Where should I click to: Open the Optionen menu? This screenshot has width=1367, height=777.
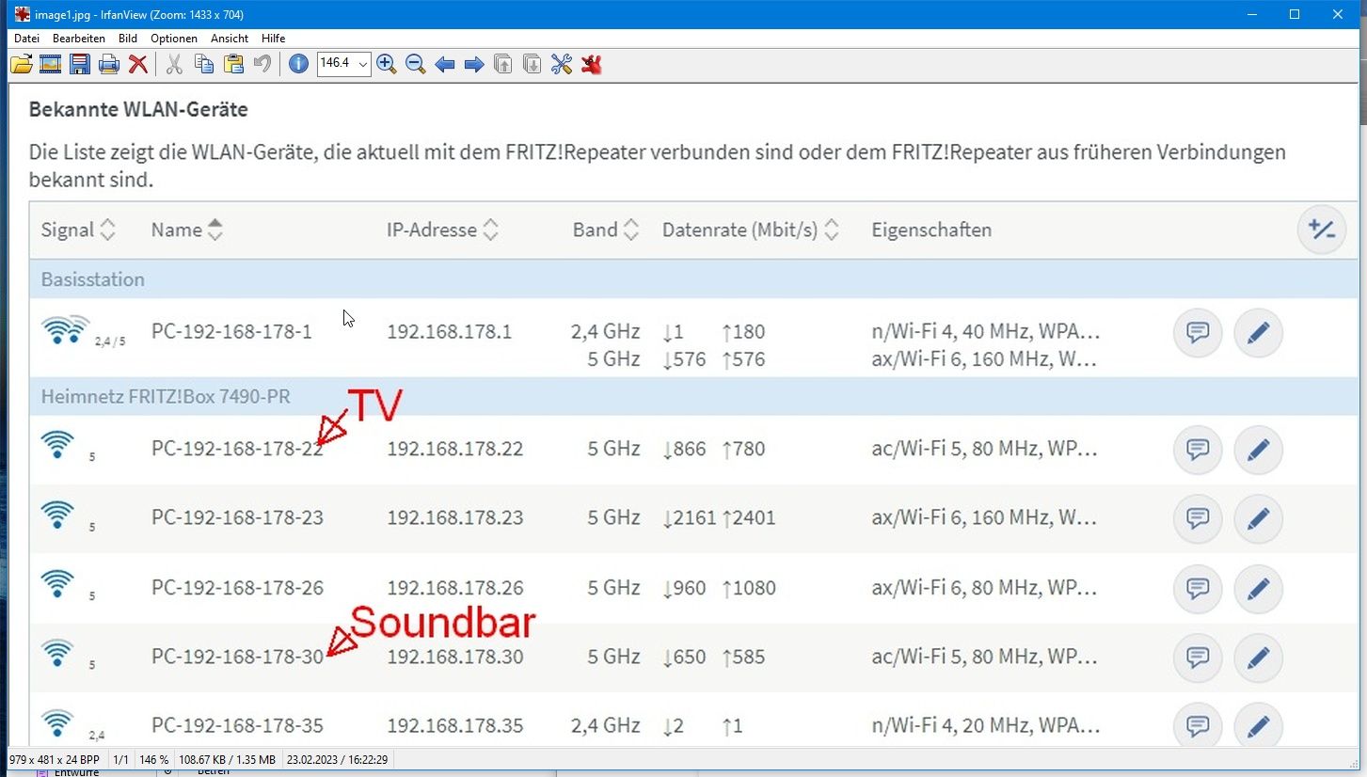[174, 39]
